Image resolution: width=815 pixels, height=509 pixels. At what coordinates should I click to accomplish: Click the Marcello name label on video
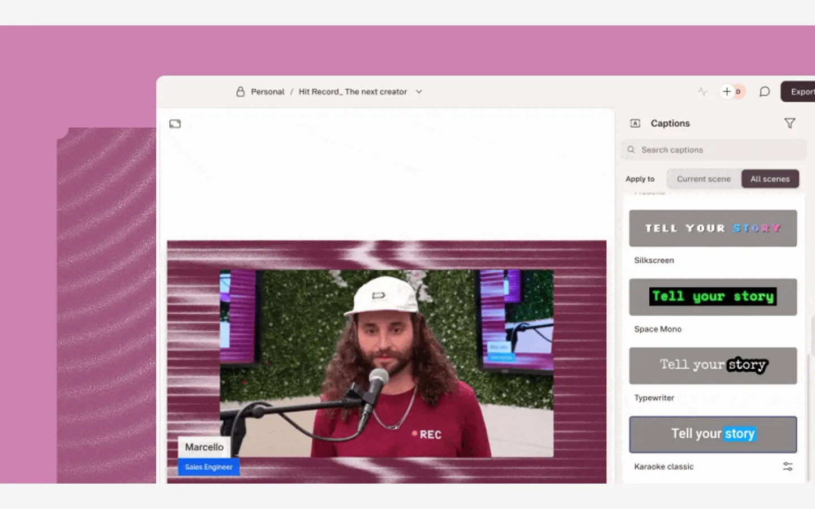click(x=204, y=447)
